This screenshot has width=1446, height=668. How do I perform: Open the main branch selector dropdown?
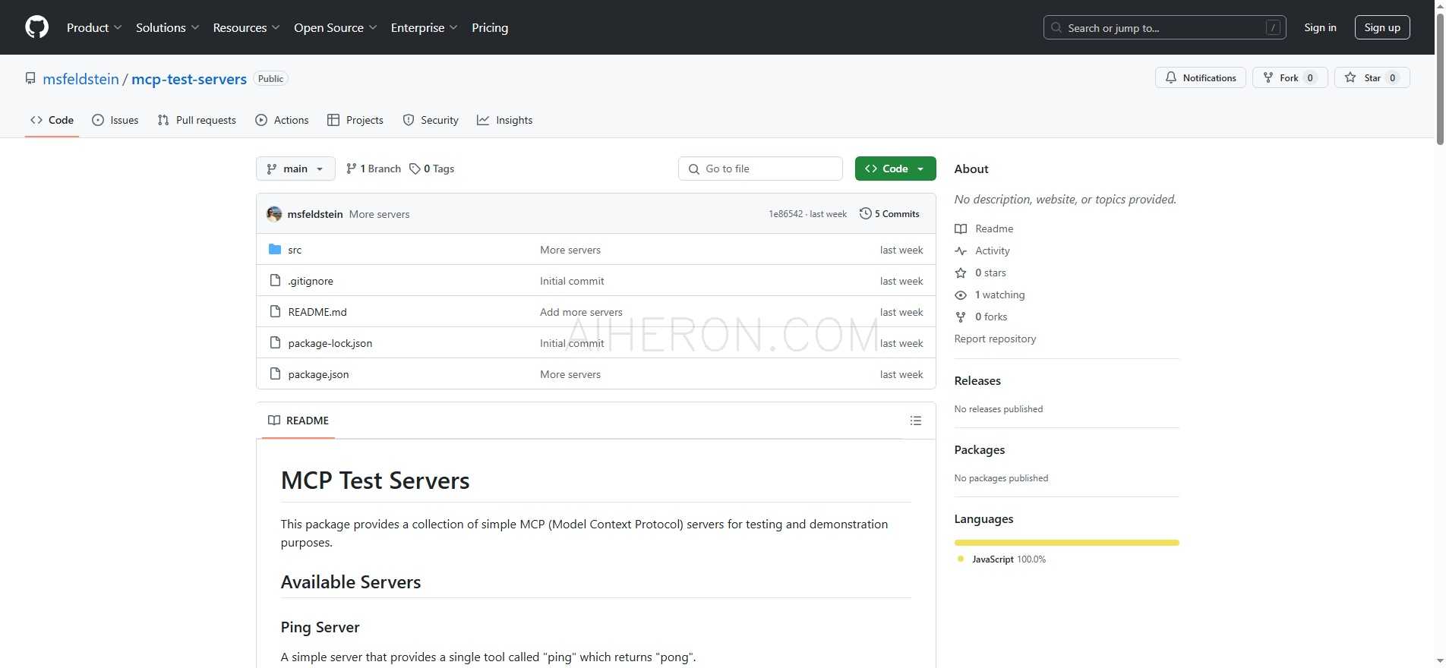coord(295,169)
